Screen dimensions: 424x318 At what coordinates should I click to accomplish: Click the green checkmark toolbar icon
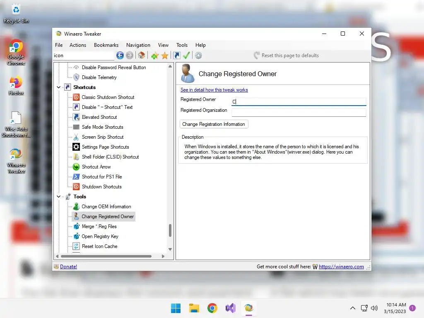click(186, 55)
